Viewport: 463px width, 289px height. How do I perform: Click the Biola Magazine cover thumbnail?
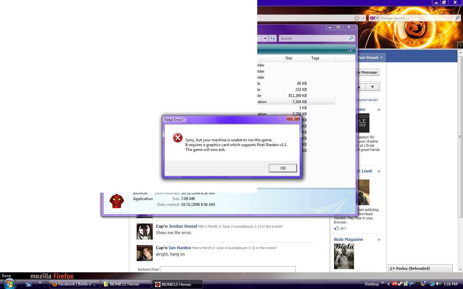pyautogui.click(x=344, y=256)
